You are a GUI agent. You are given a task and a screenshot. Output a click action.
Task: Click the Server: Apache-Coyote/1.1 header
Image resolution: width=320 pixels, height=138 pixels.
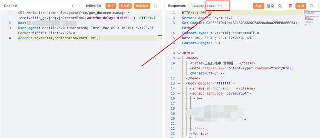(207, 18)
